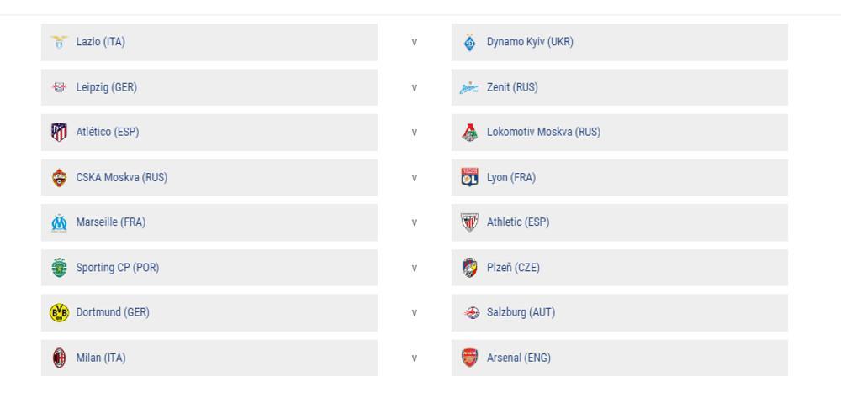Select the CSKA Moskva (RUS) team name
841x418 pixels.
[x=121, y=177]
